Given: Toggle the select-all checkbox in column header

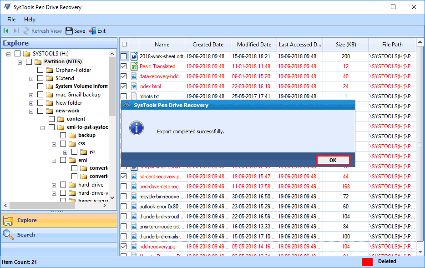Looking at the screenshot, I should tap(124, 44).
